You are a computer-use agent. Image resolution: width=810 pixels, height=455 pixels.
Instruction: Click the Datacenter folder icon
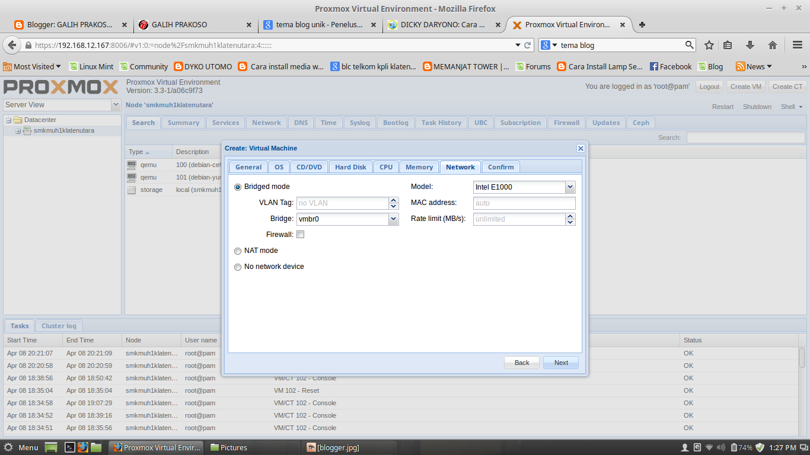point(18,120)
